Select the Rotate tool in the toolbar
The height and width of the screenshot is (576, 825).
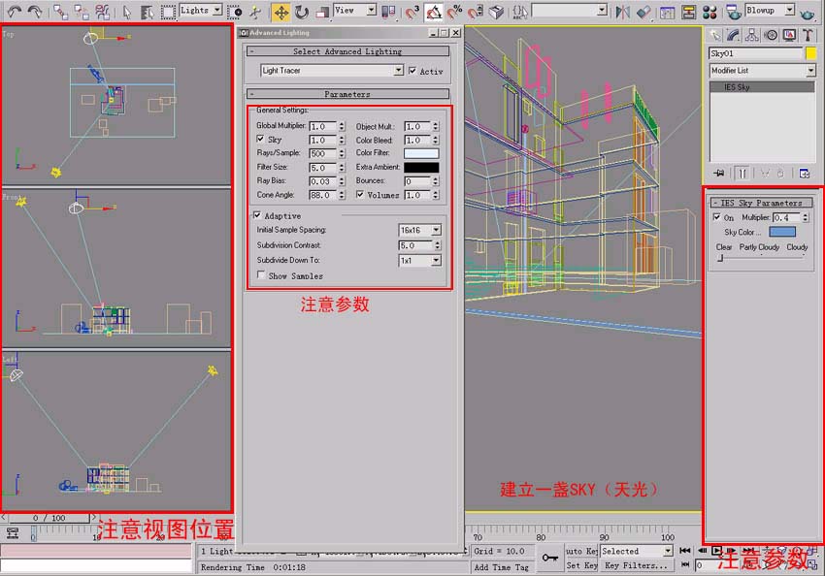pyautogui.click(x=302, y=12)
